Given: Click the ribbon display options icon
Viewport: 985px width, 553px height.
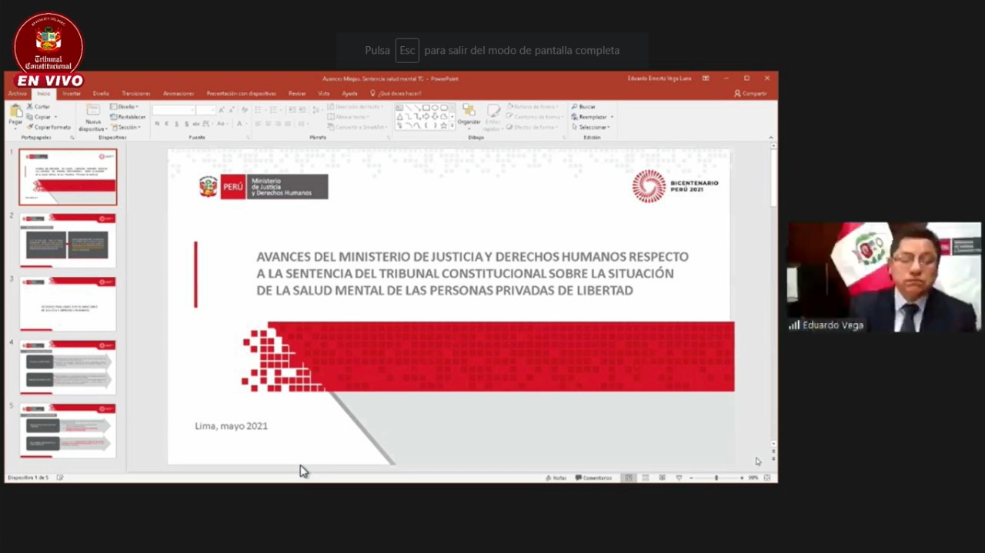Looking at the screenshot, I should pyautogui.click(x=706, y=78).
